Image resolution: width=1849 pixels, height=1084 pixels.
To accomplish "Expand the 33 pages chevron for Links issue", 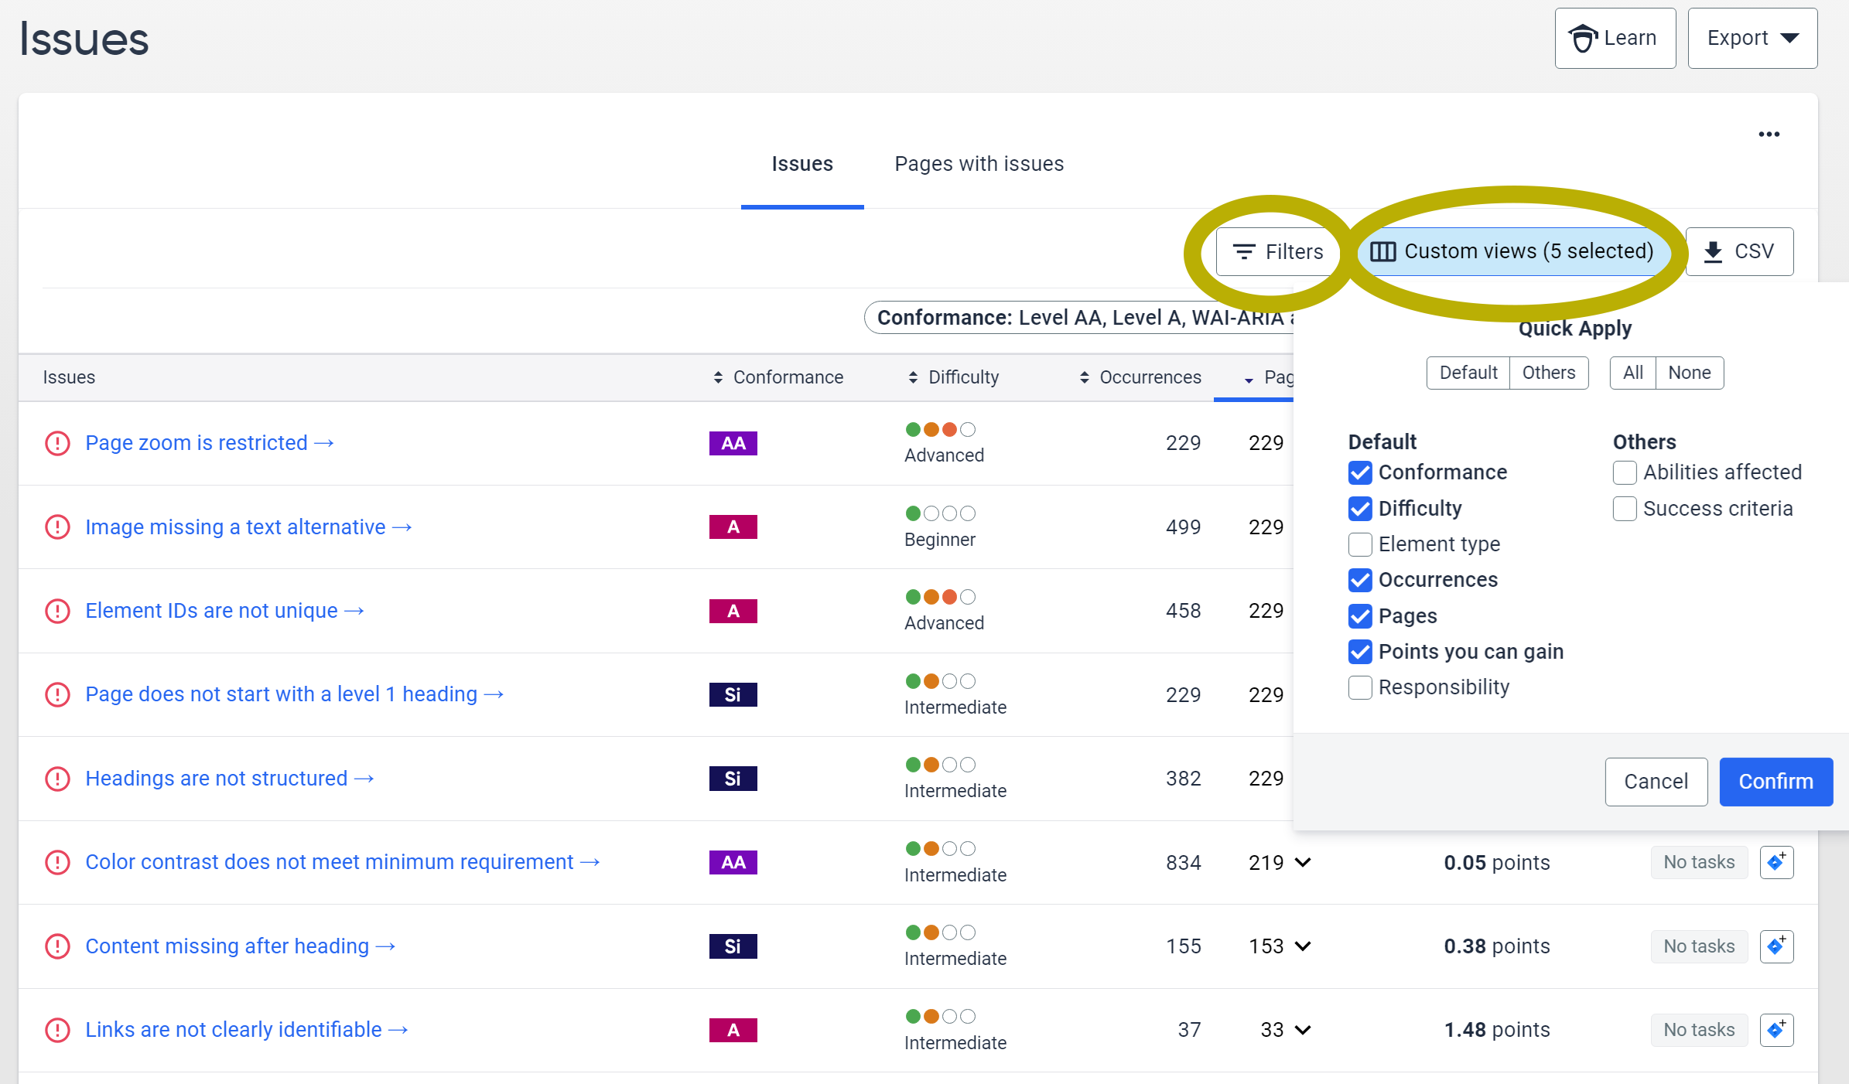I will tap(1303, 1030).
